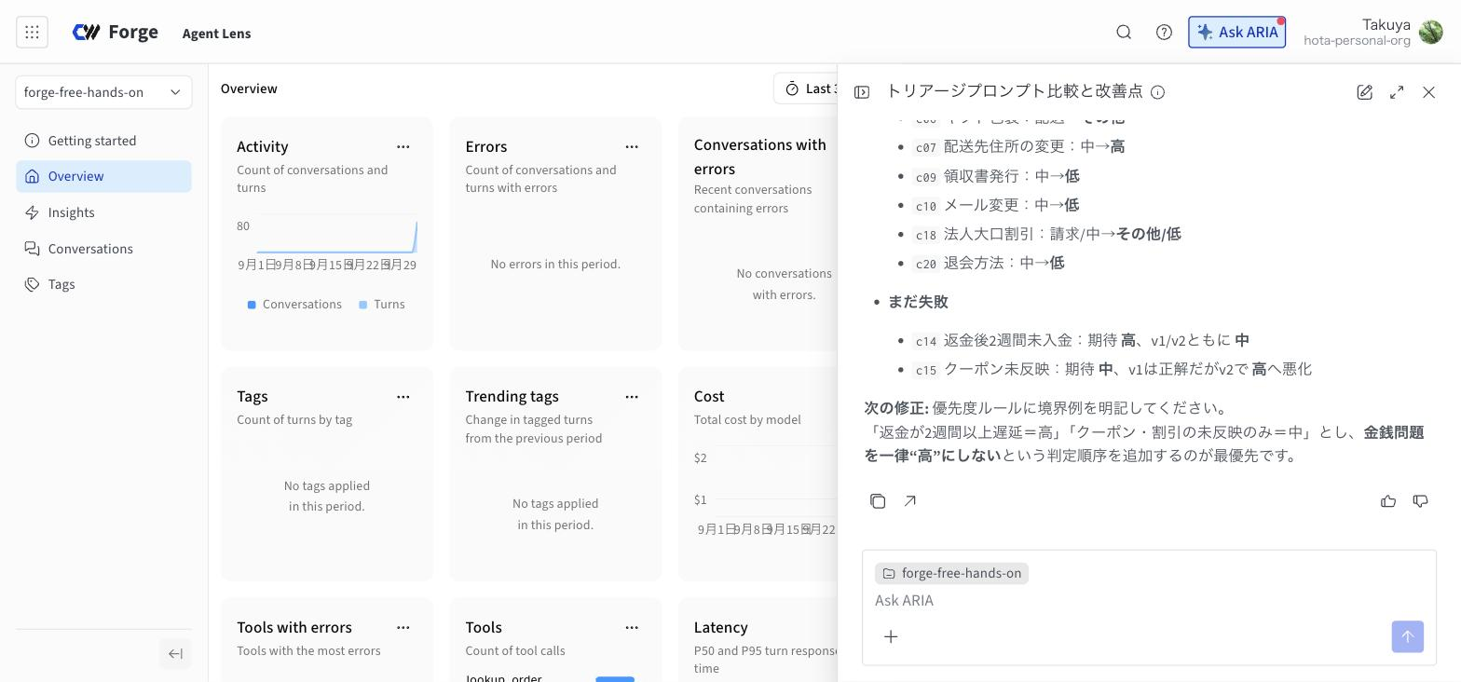Screen dimensions: 1461x682
Task: Click the forge-free-hands-on context chip
Action: (951, 574)
